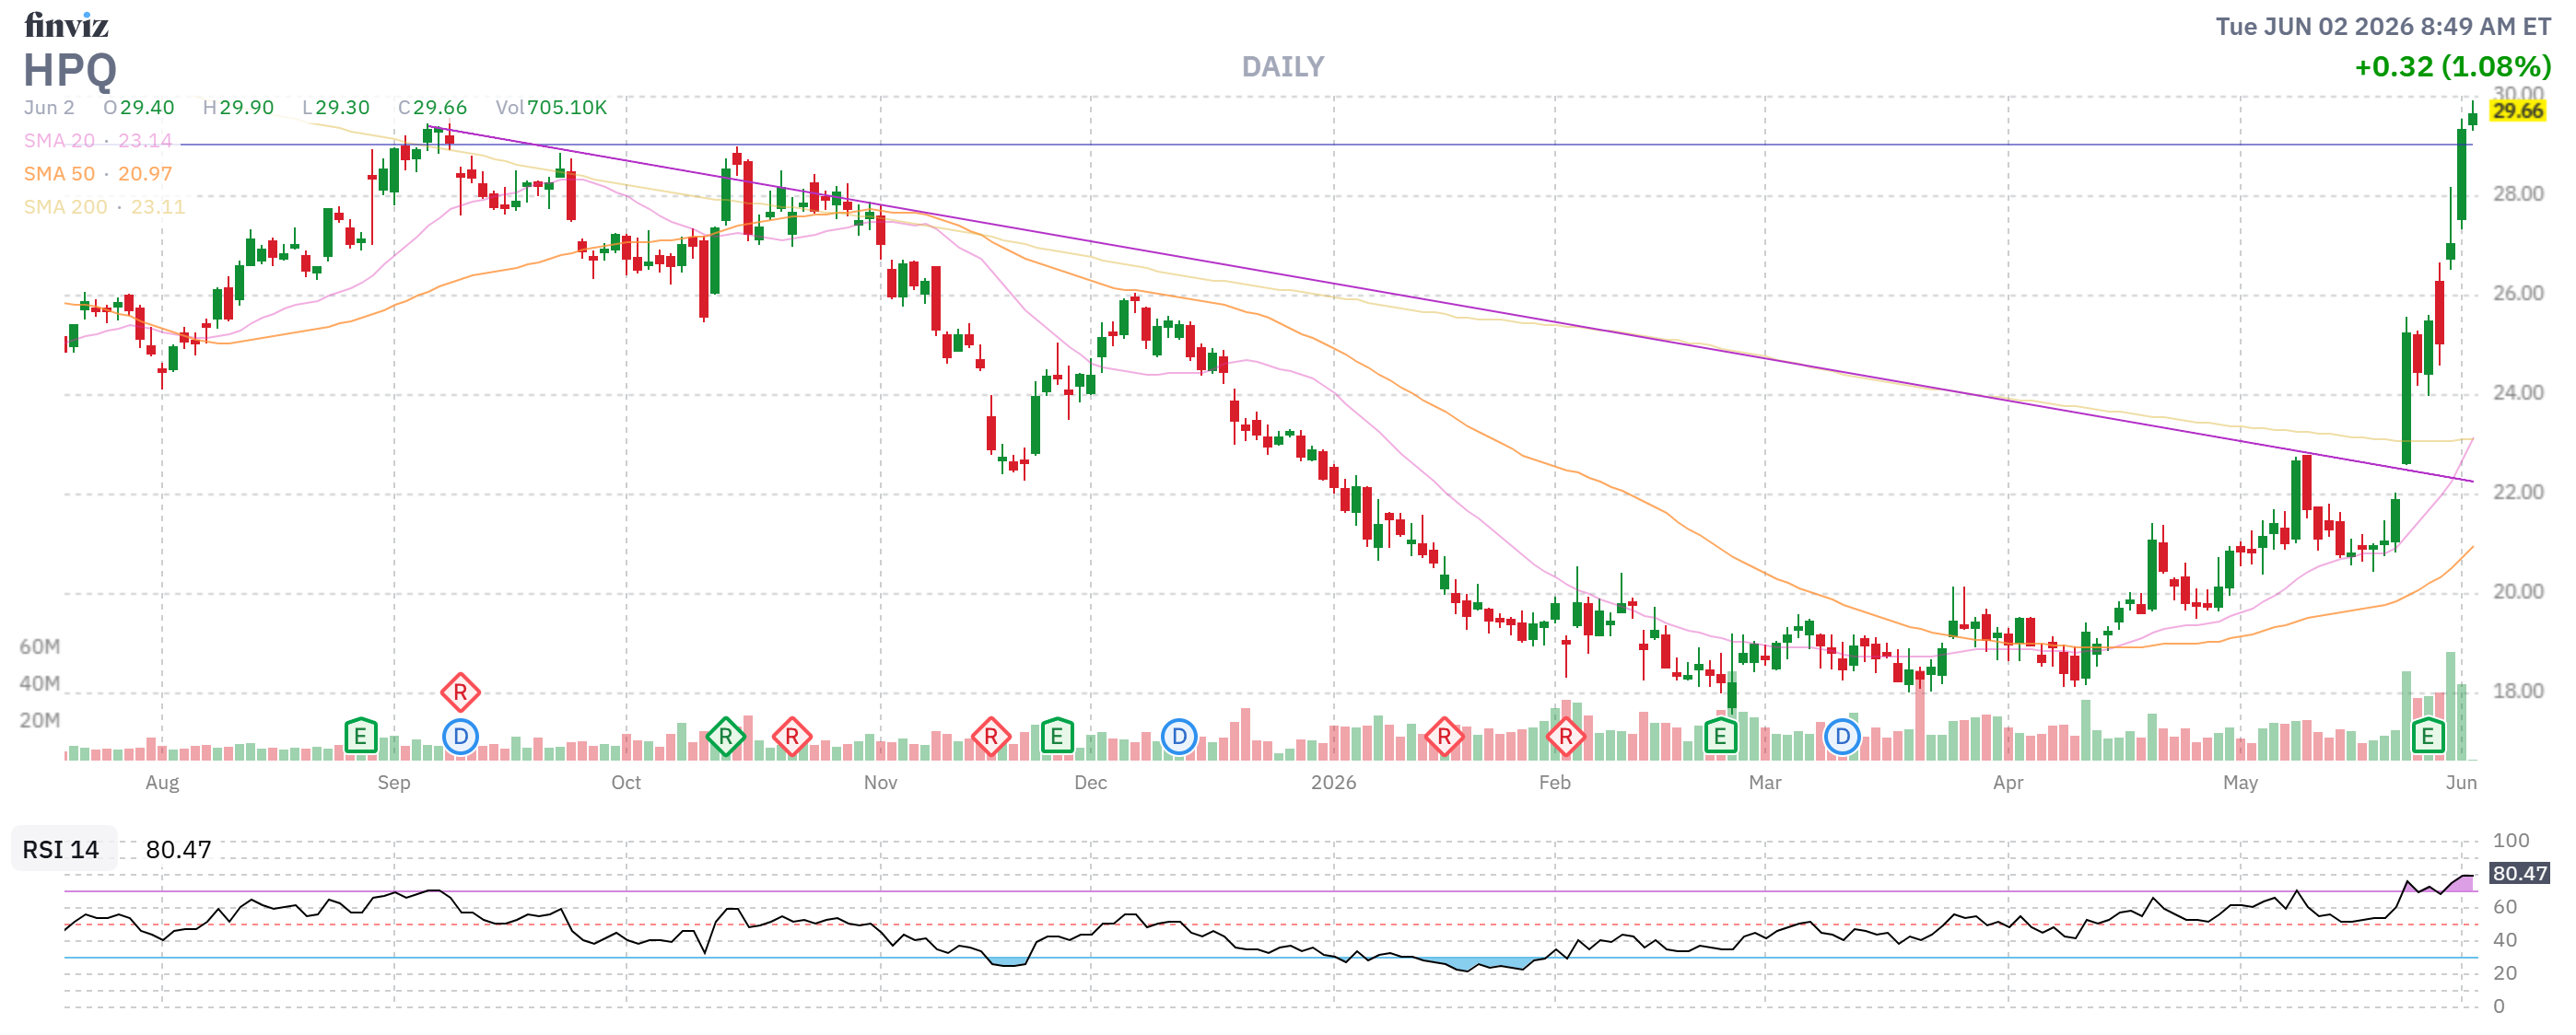Click the Tue JUN 02 2026 timestamp
The height and width of the screenshot is (1035, 2576).
coord(2383,27)
